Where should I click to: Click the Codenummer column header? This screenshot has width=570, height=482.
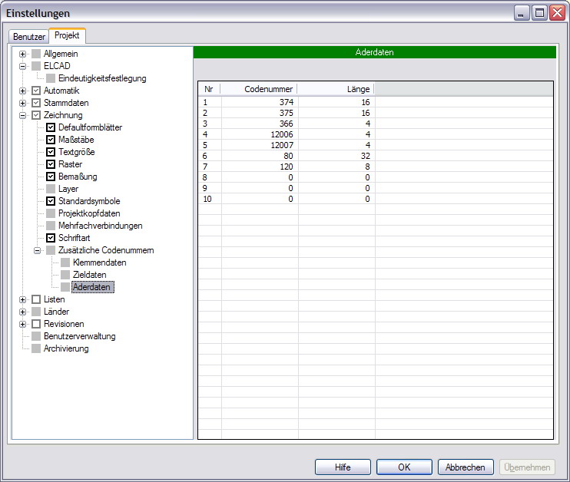259,89
